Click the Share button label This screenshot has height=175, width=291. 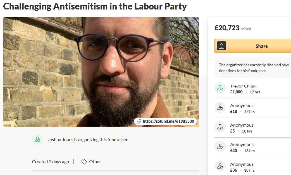261,46
